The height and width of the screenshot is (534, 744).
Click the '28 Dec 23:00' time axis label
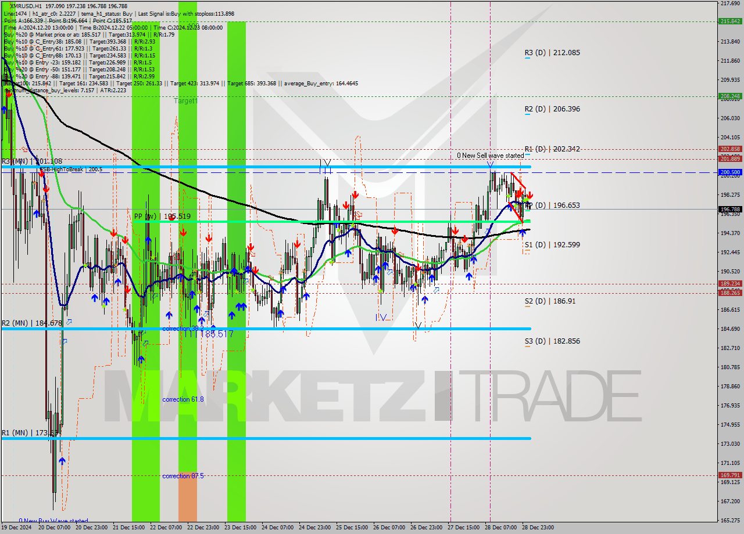[537, 528]
